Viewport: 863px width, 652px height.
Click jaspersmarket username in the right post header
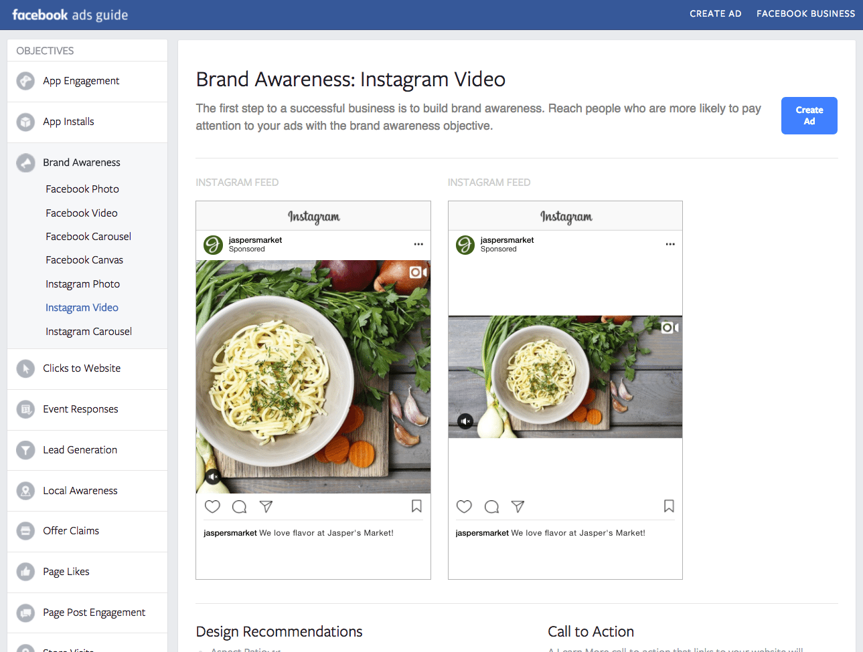click(x=507, y=240)
